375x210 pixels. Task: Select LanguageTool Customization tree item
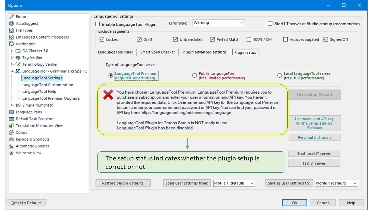point(47,85)
